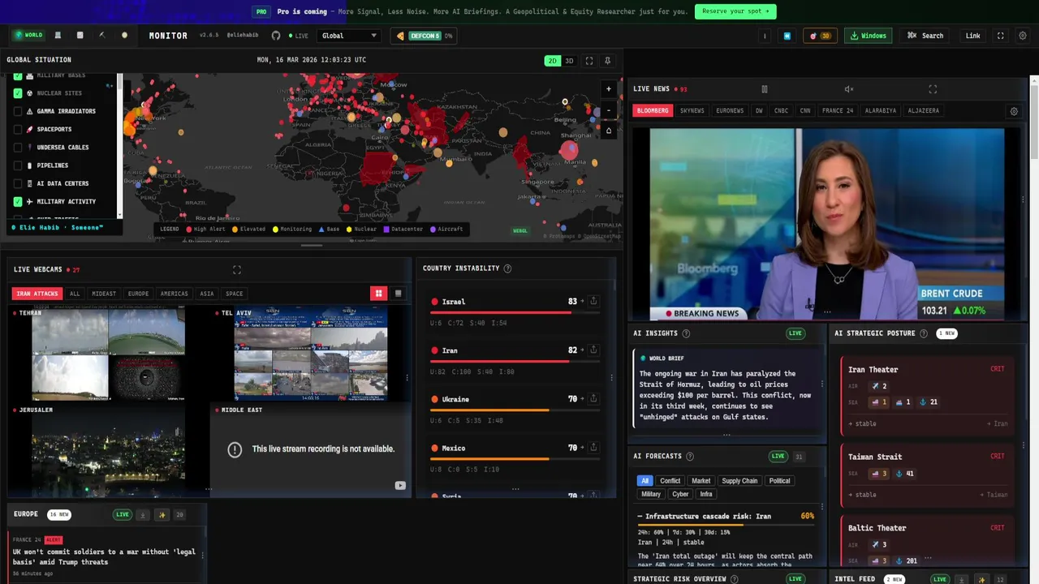Open the Strategic Risk Overview help icon
1039x584 pixels.
[x=734, y=579]
